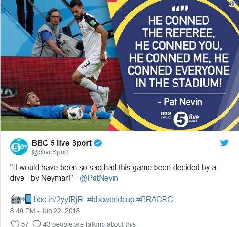Click the blue verified badge checkmark
Viewport: 239px width, 227px height.
pos(98,143)
